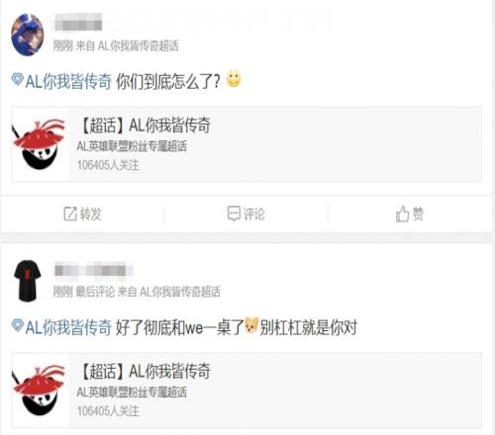Click the comment (评论) bubble icon
495x435 pixels.
[234, 214]
